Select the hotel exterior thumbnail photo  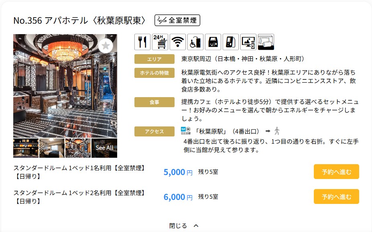pyautogui.click(x=26, y=148)
